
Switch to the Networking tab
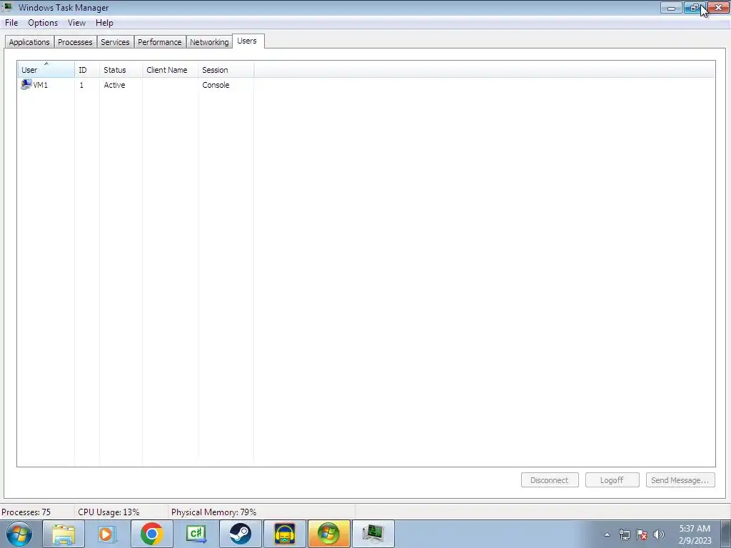point(209,42)
